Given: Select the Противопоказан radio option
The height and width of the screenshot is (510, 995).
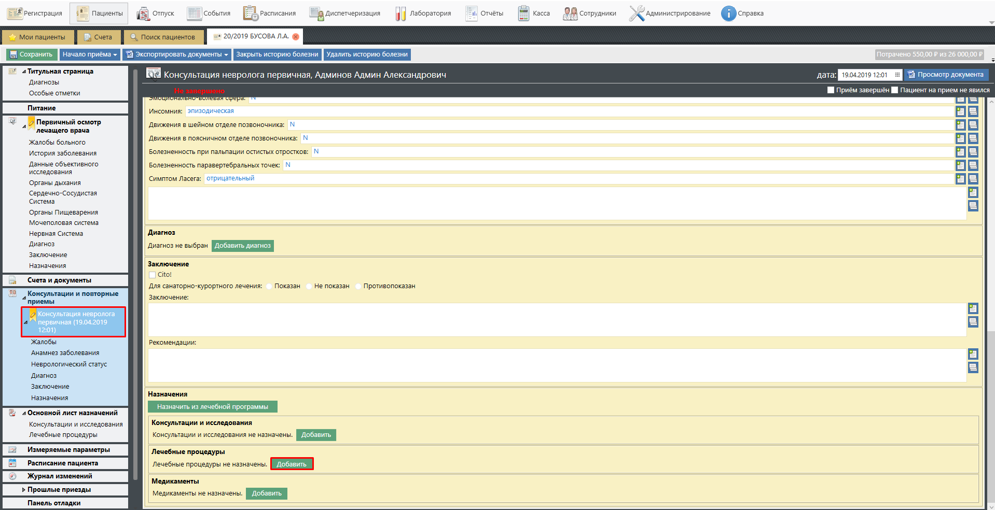Looking at the screenshot, I should click(x=358, y=286).
